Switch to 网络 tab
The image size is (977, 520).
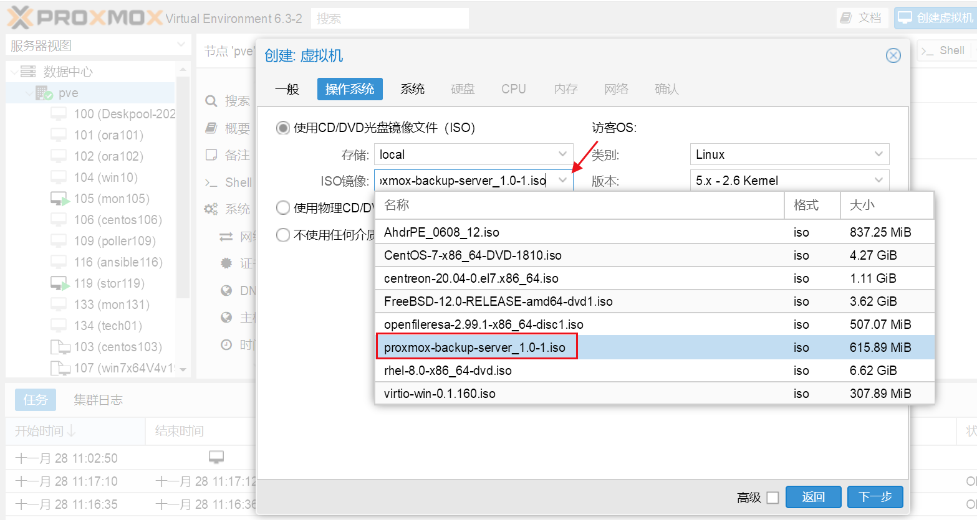(616, 89)
